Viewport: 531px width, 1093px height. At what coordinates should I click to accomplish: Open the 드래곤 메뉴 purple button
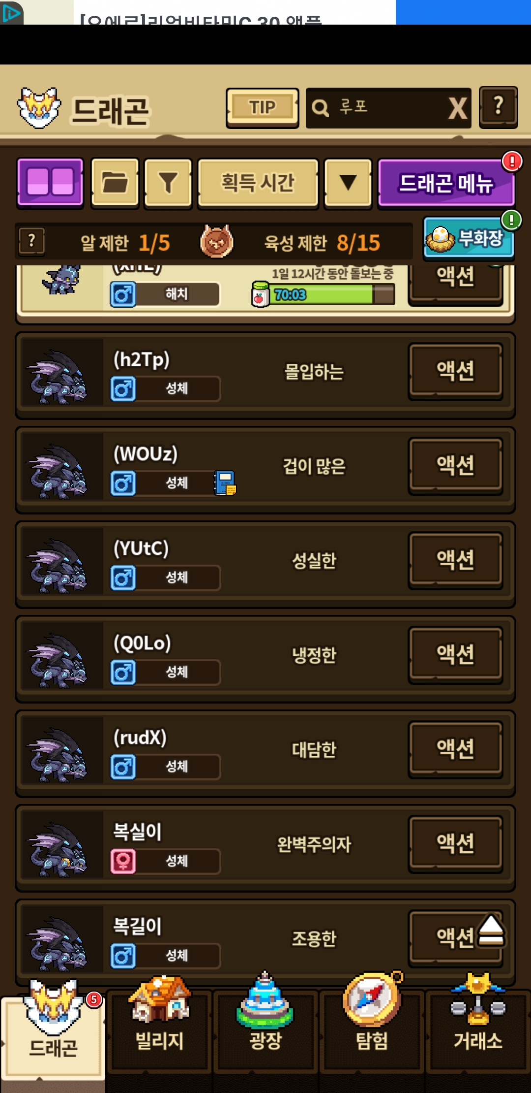[446, 183]
